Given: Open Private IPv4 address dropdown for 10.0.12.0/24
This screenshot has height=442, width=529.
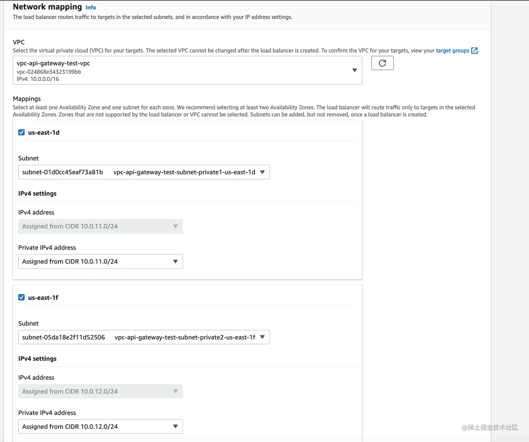Looking at the screenshot, I should (100, 427).
